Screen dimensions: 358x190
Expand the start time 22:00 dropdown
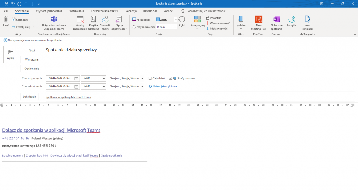coord(104,78)
